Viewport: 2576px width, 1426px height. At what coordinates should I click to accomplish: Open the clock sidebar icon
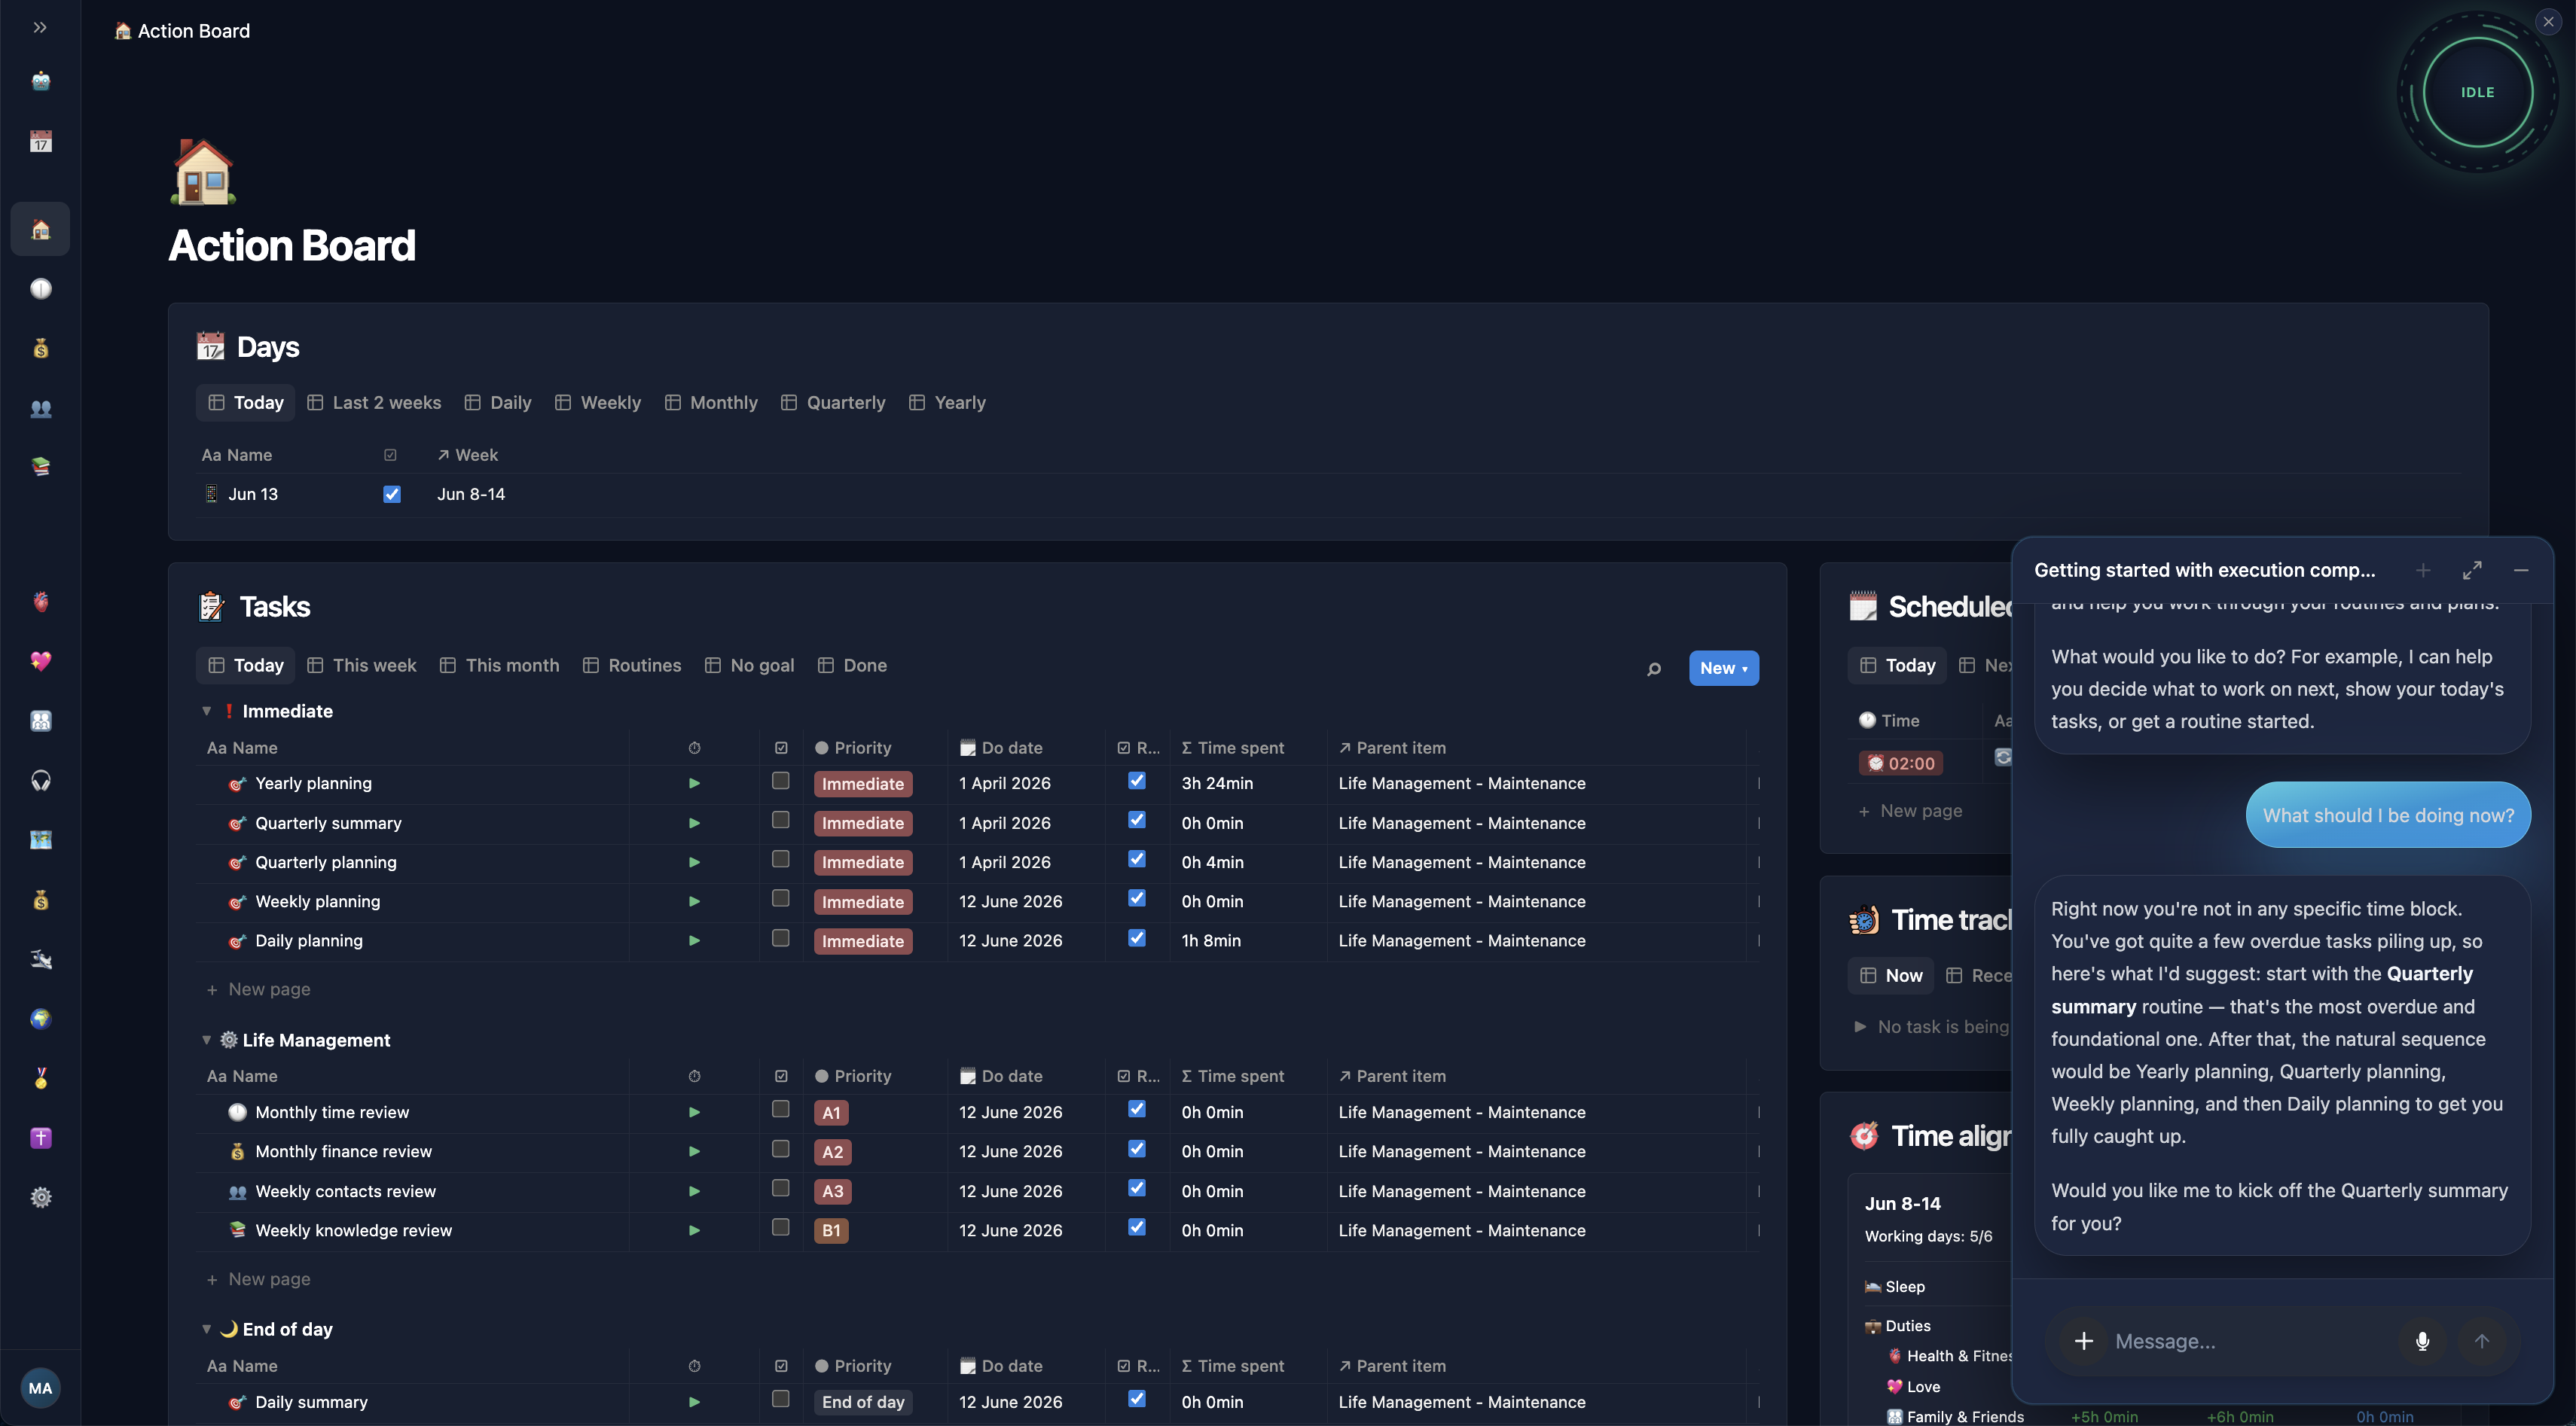point(40,289)
